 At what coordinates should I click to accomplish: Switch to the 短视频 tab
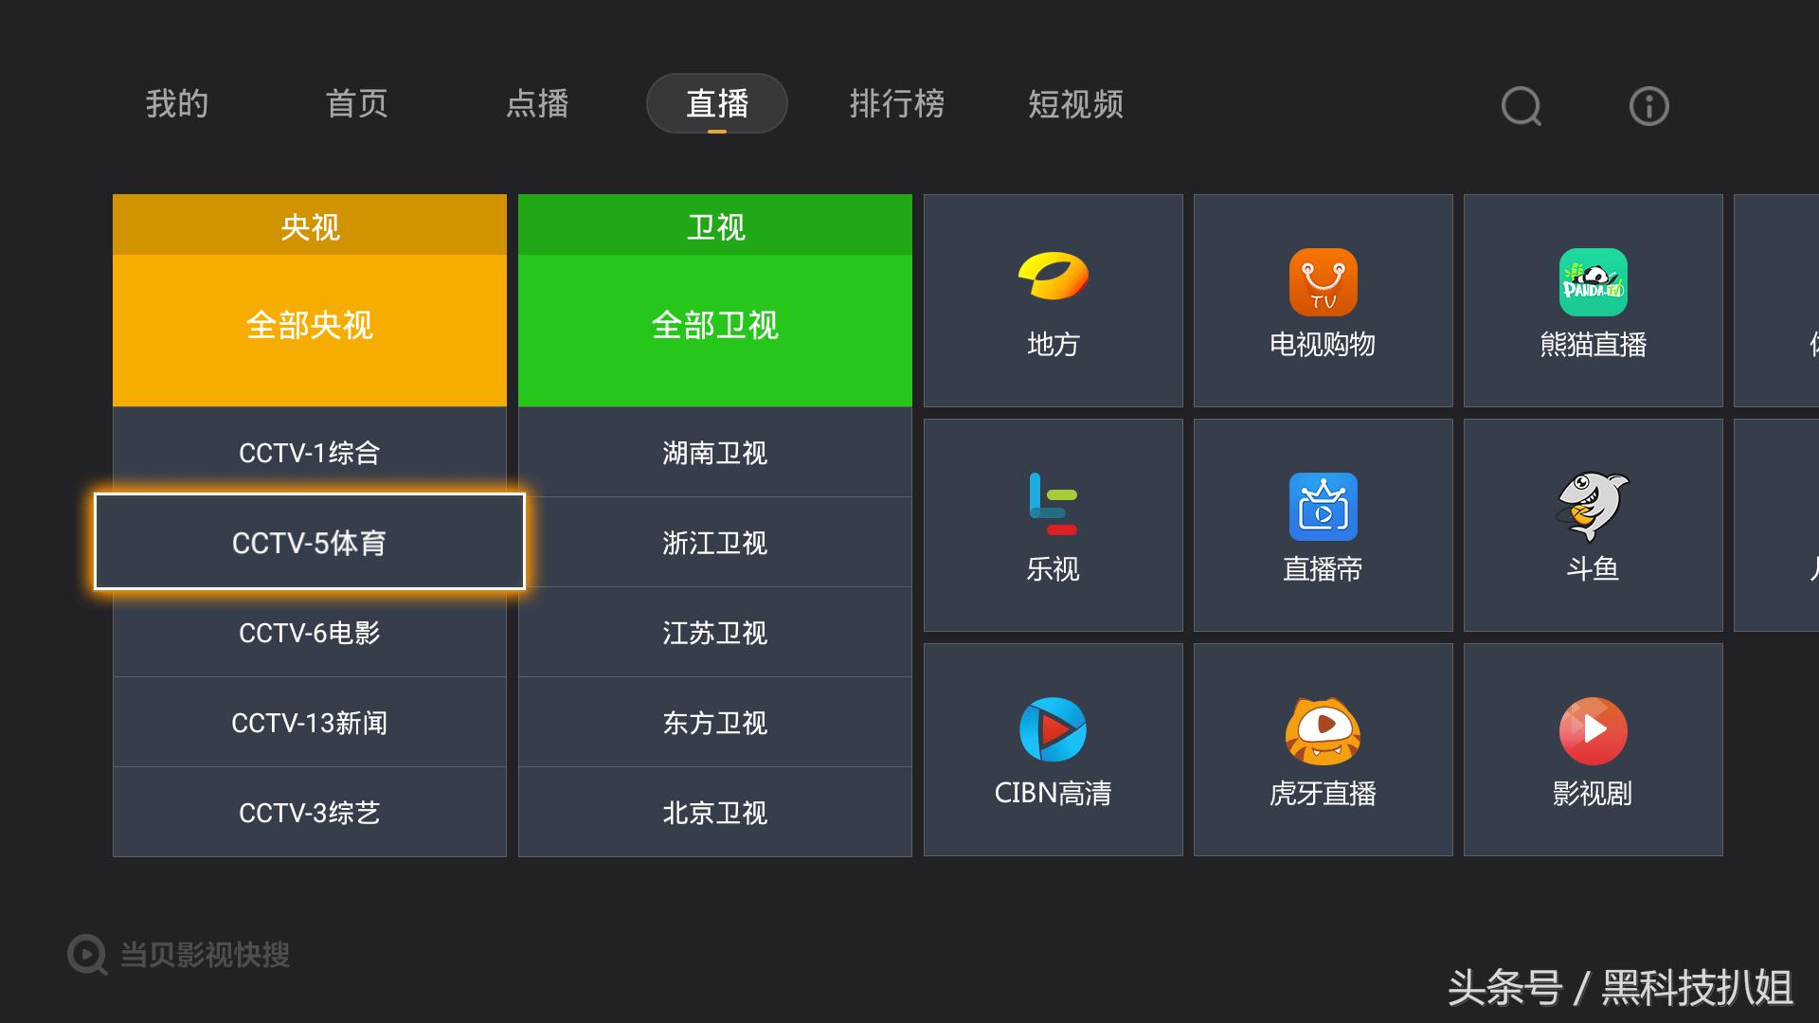pos(1073,106)
